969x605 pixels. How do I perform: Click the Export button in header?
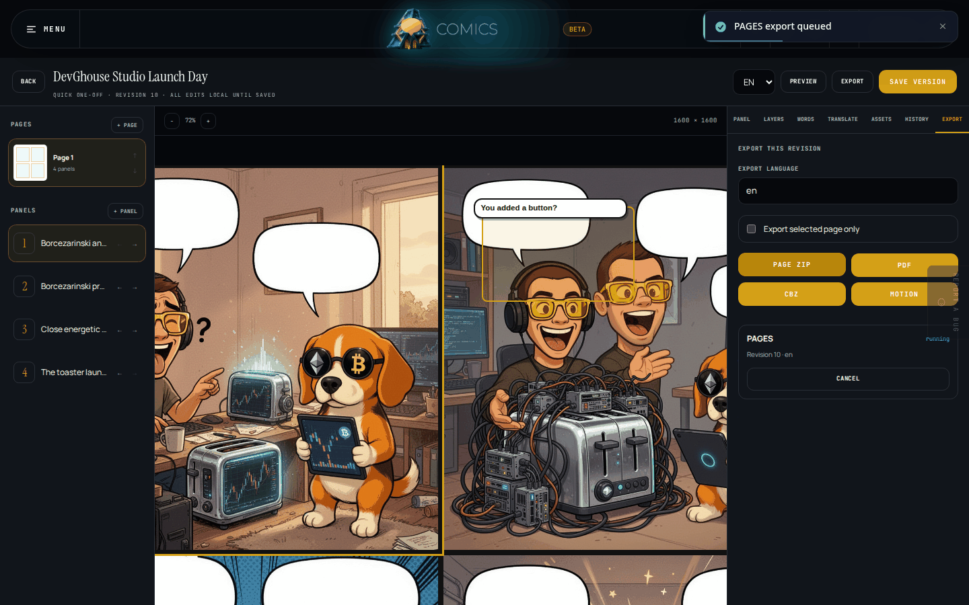853,81
